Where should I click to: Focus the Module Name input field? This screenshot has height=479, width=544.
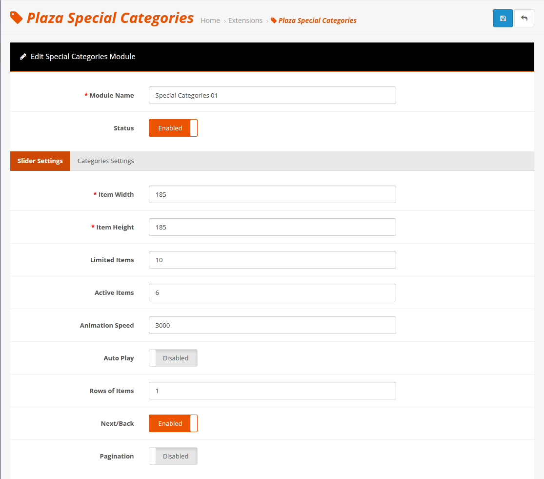click(x=272, y=95)
